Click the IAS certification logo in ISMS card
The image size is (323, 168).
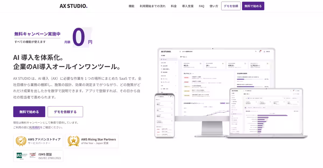pos(22,156)
